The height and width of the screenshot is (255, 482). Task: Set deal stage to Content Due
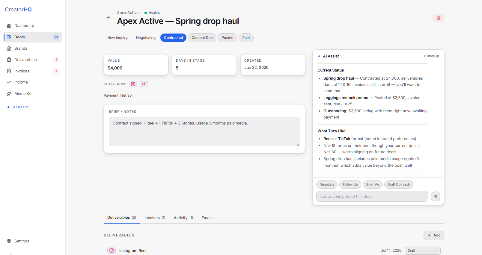(x=202, y=38)
